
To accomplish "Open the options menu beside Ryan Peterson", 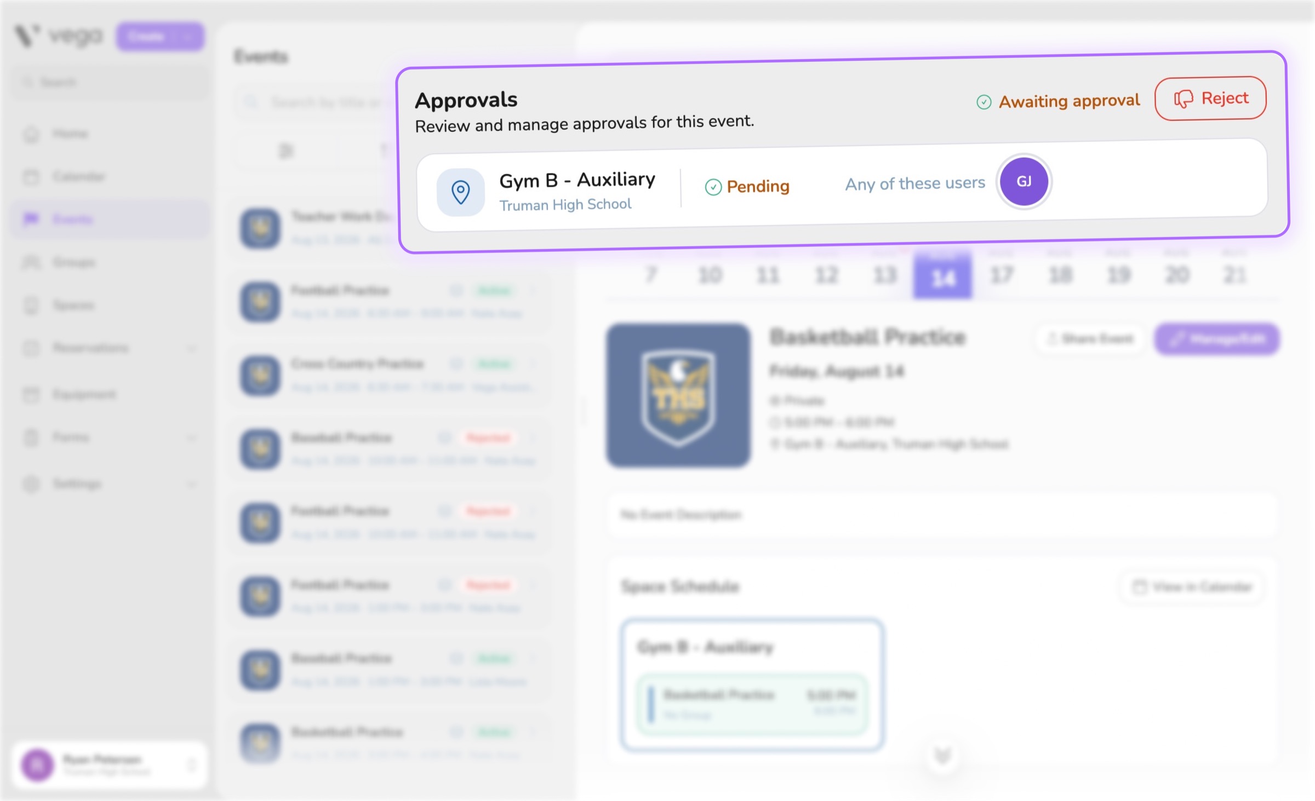I will (x=191, y=765).
